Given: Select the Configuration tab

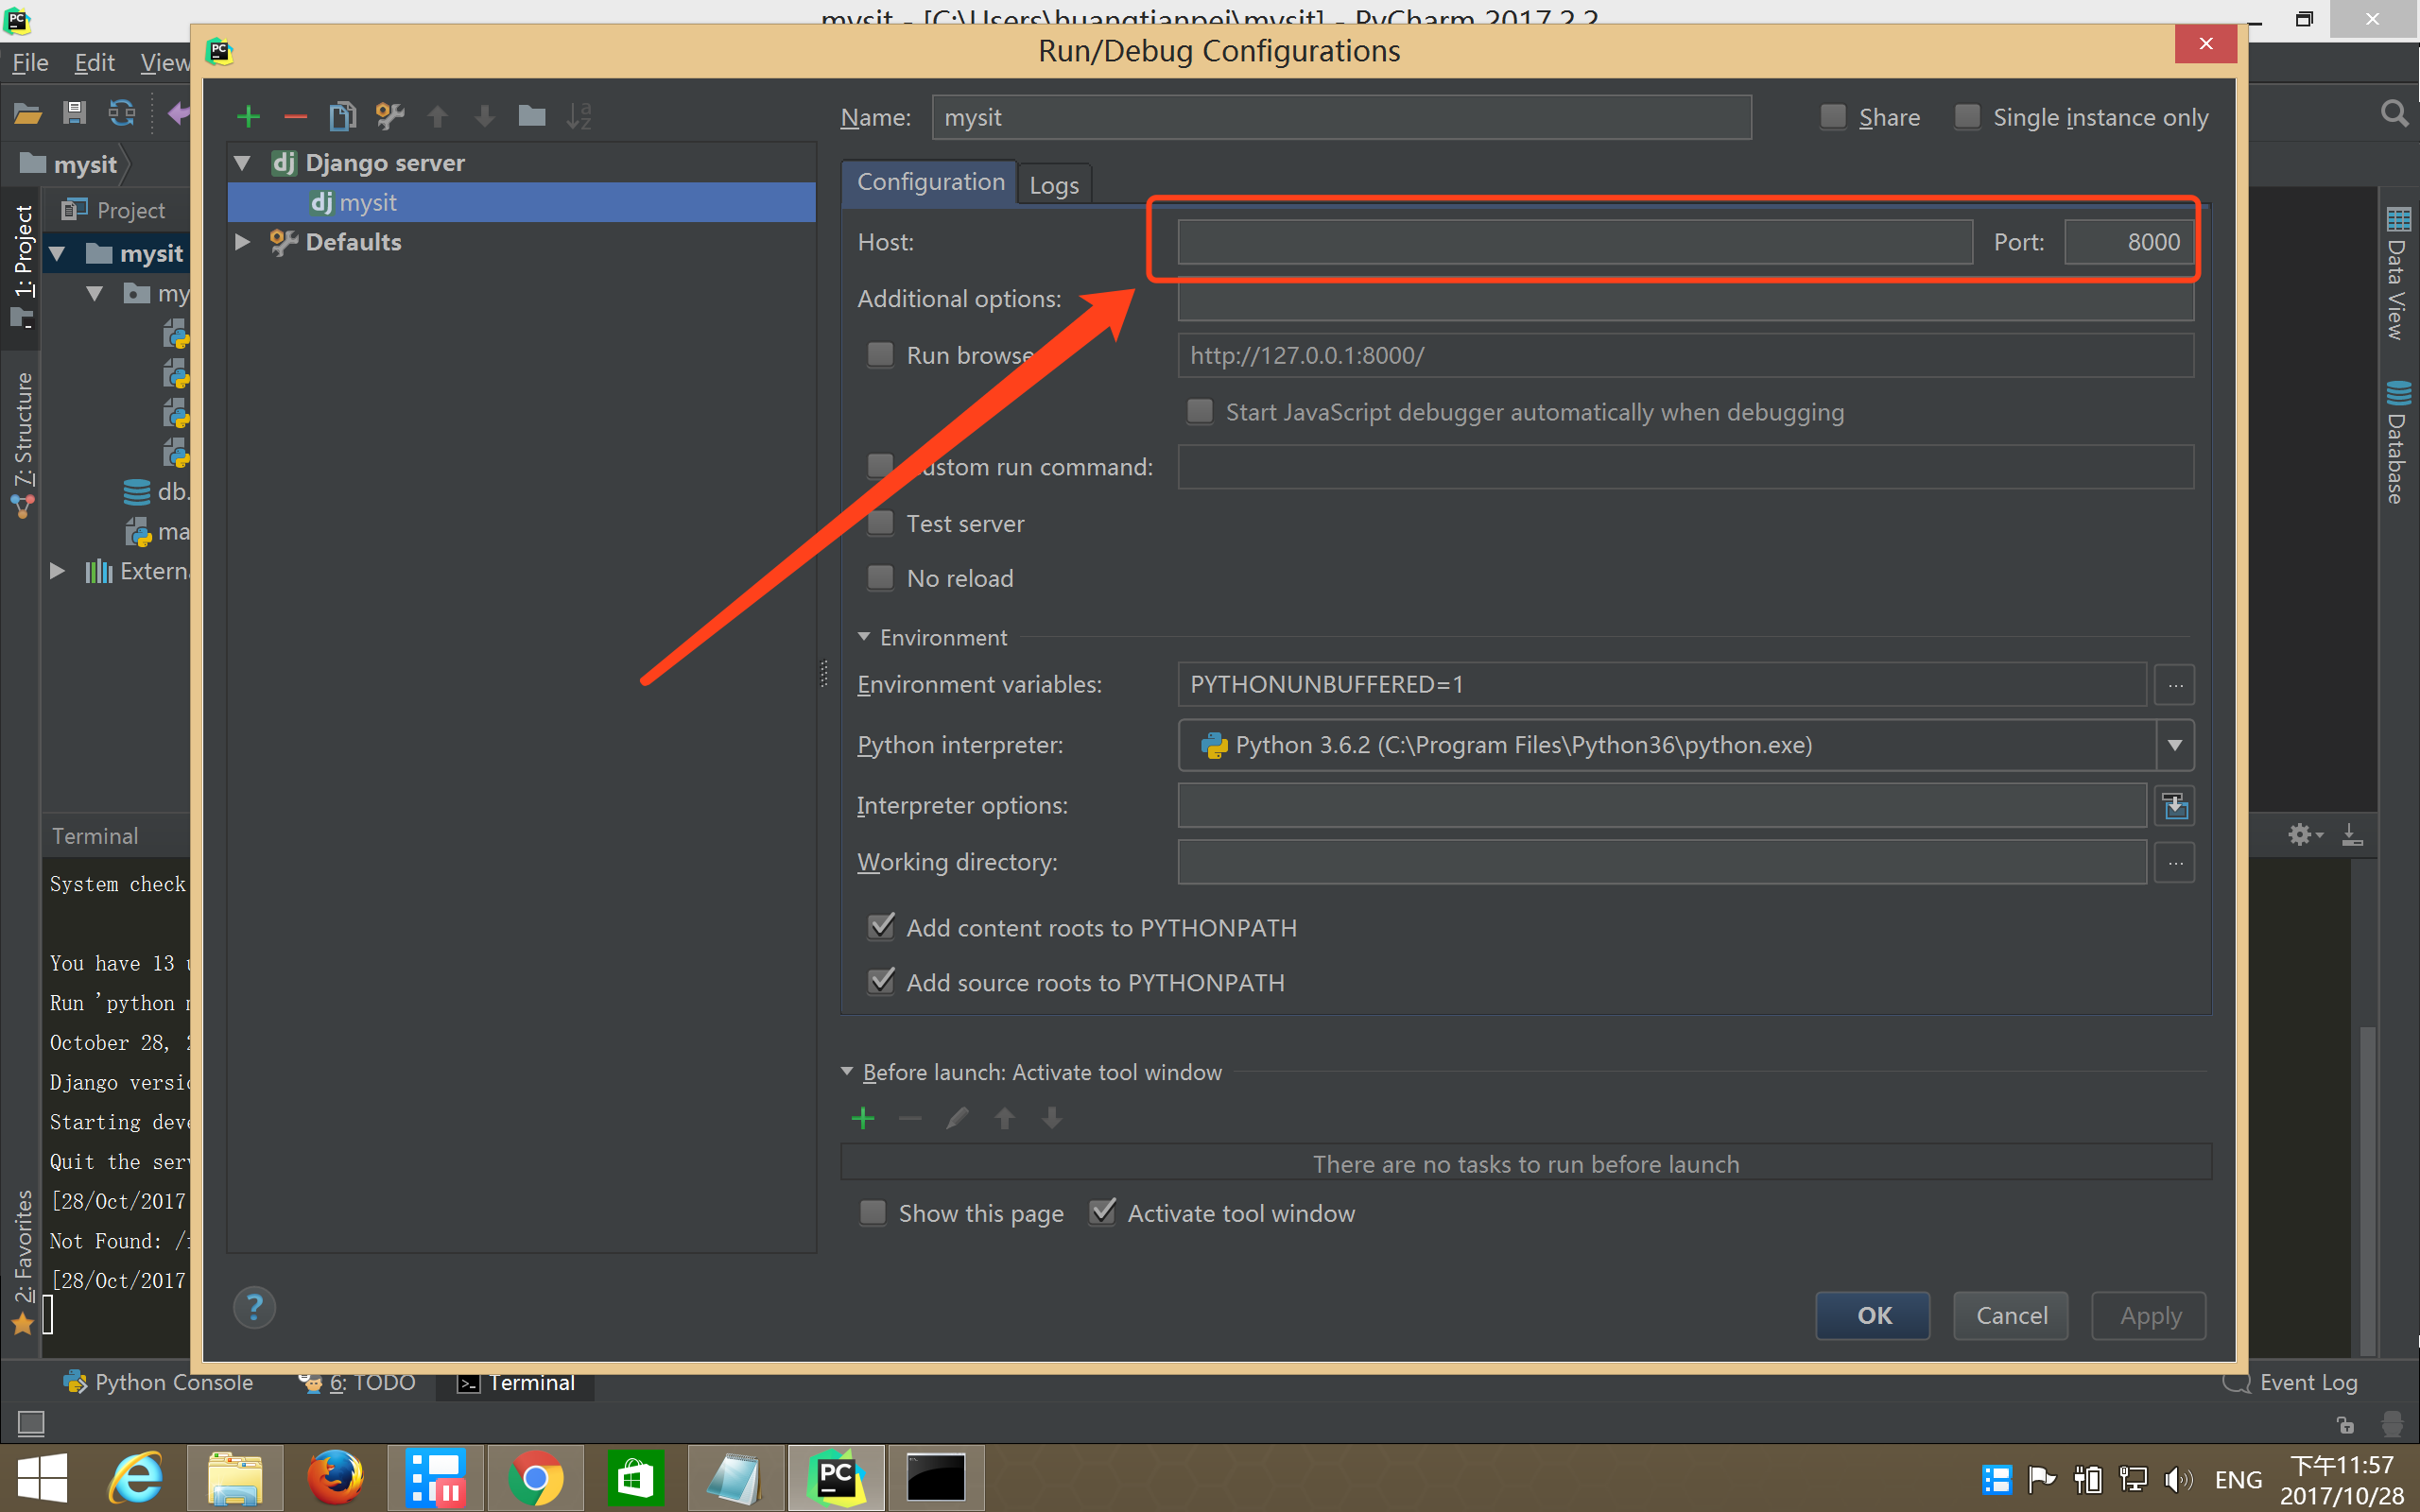Looking at the screenshot, I should pyautogui.click(x=930, y=182).
